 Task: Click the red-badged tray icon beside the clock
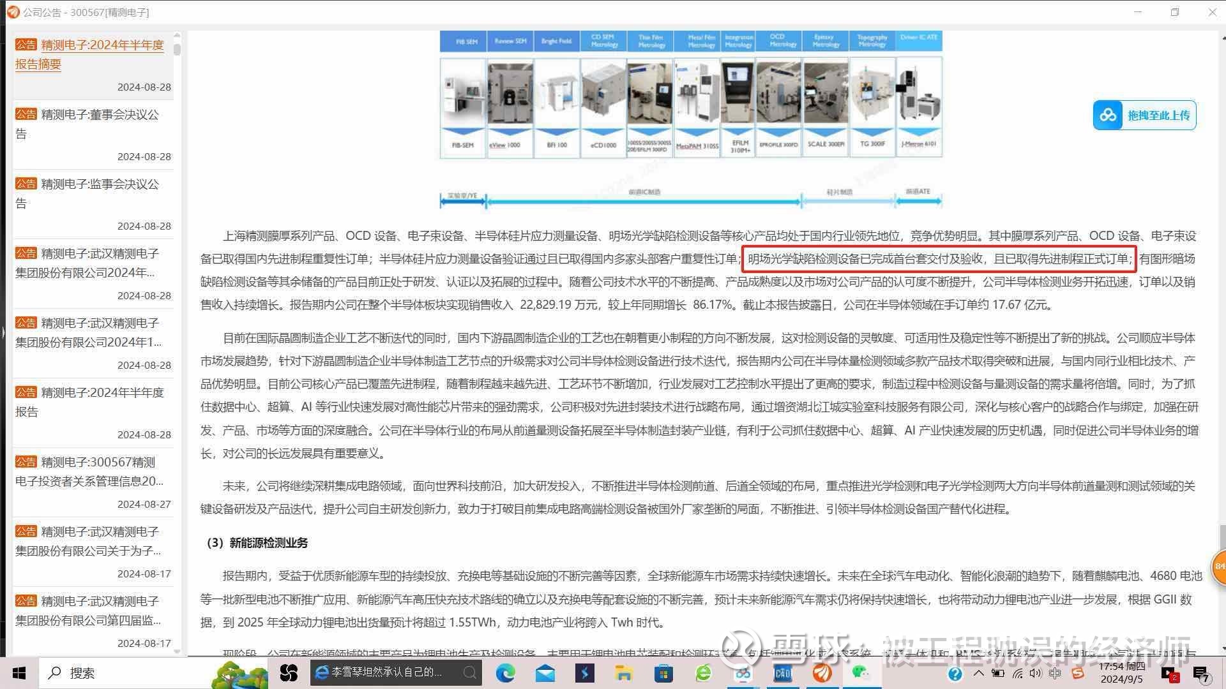pos(1170,674)
